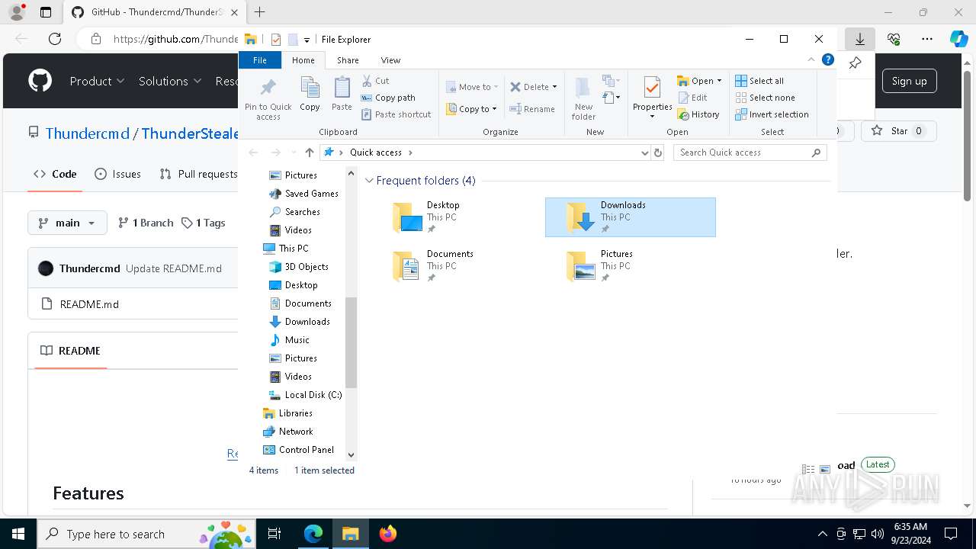This screenshot has height=549, width=976.
Task: Click Copy path in ribbon
Action: click(388, 98)
